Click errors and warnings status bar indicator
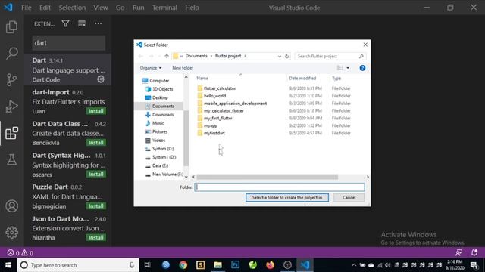The height and width of the screenshot is (272, 485). pos(20,253)
